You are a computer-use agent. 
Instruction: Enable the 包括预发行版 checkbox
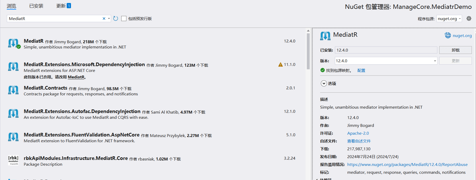pos(124,18)
